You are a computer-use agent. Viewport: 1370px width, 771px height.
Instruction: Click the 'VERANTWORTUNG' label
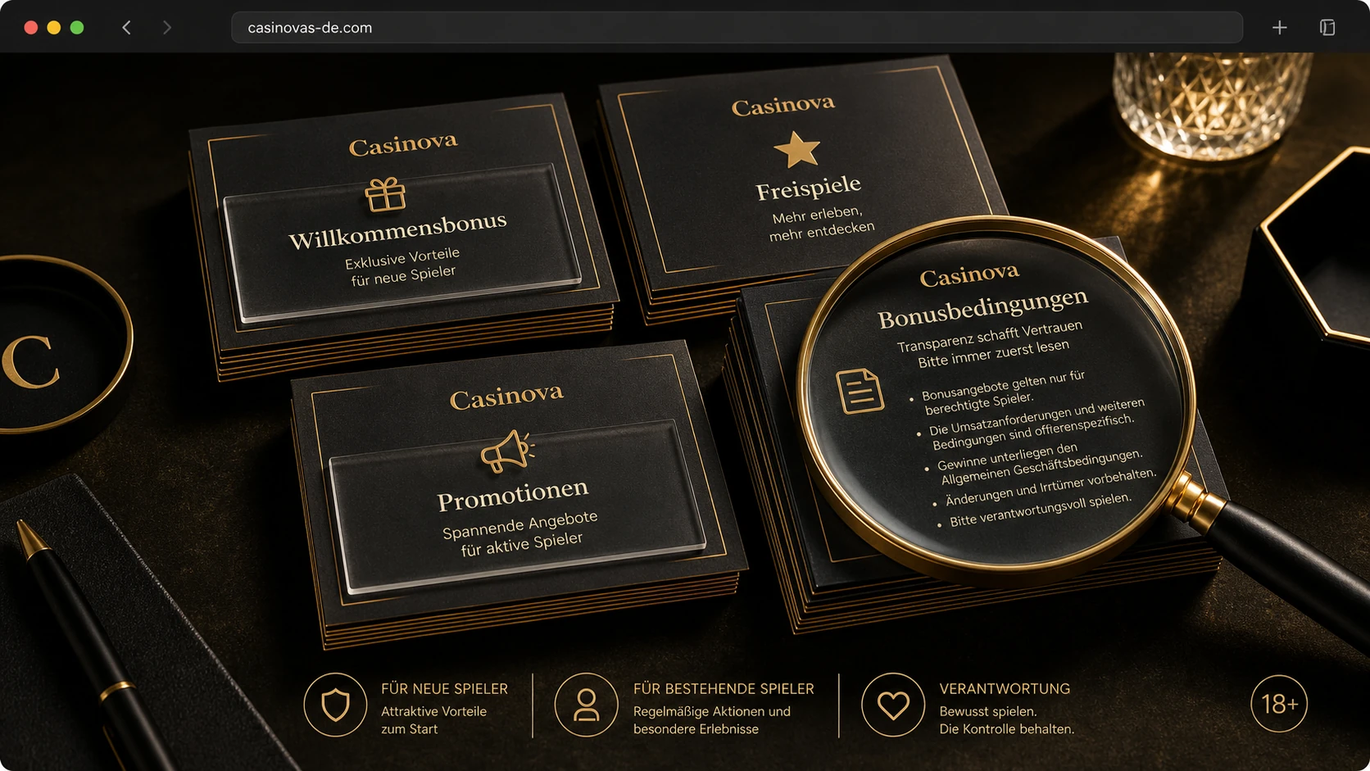coord(1005,689)
